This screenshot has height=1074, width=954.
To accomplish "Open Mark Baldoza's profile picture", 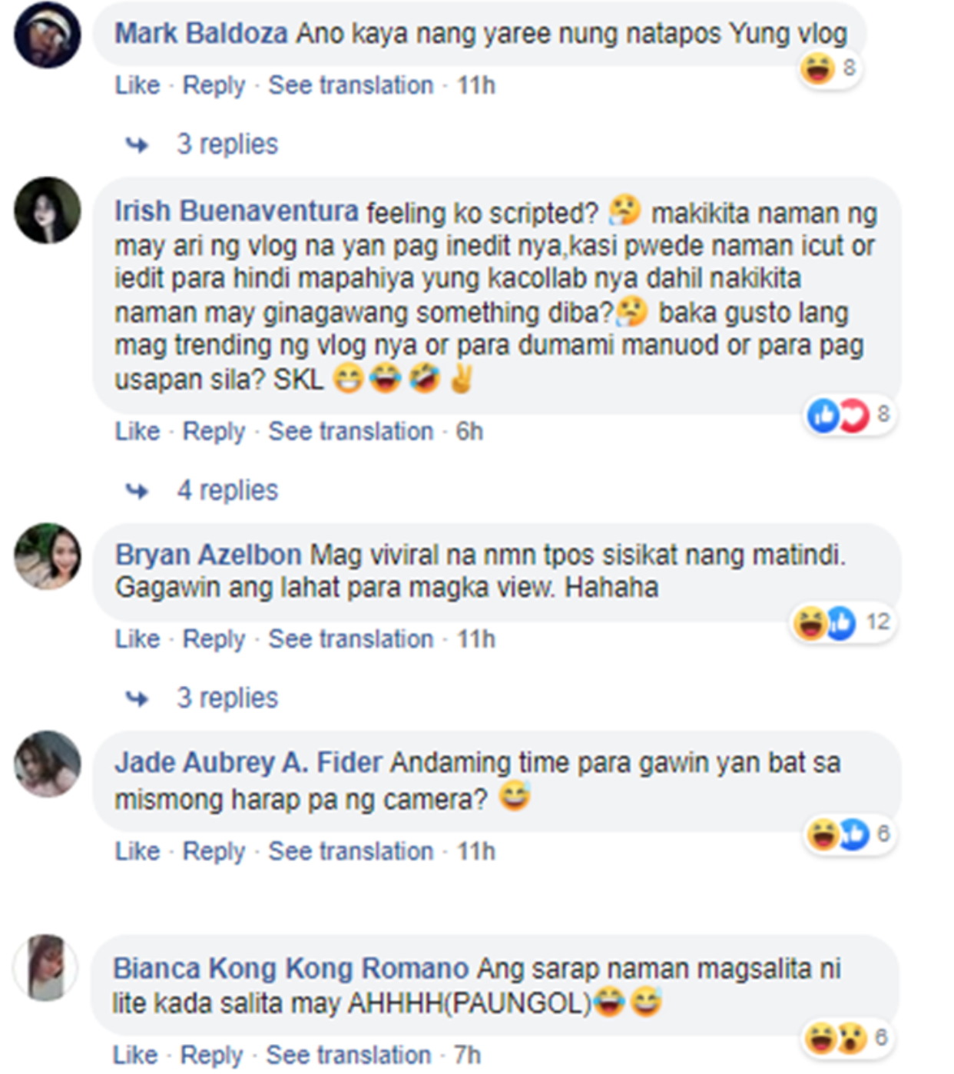I will [47, 35].
